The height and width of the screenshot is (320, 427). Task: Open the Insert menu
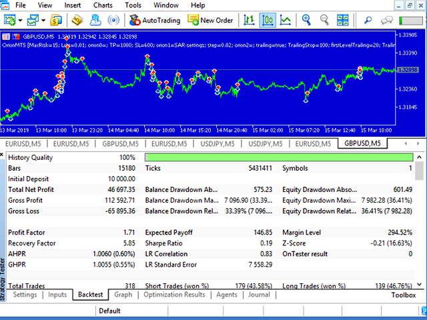tap(73, 5)
